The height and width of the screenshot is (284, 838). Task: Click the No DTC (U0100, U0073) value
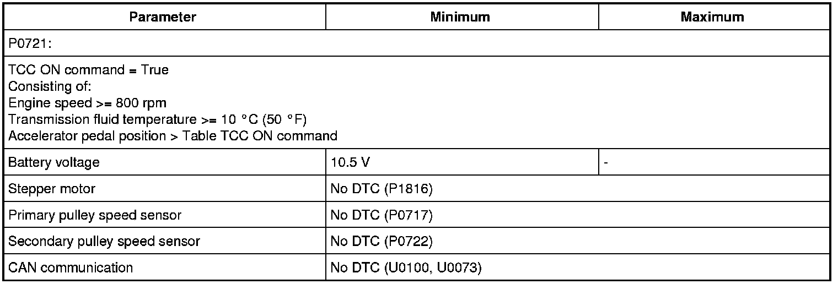[406, 268]
